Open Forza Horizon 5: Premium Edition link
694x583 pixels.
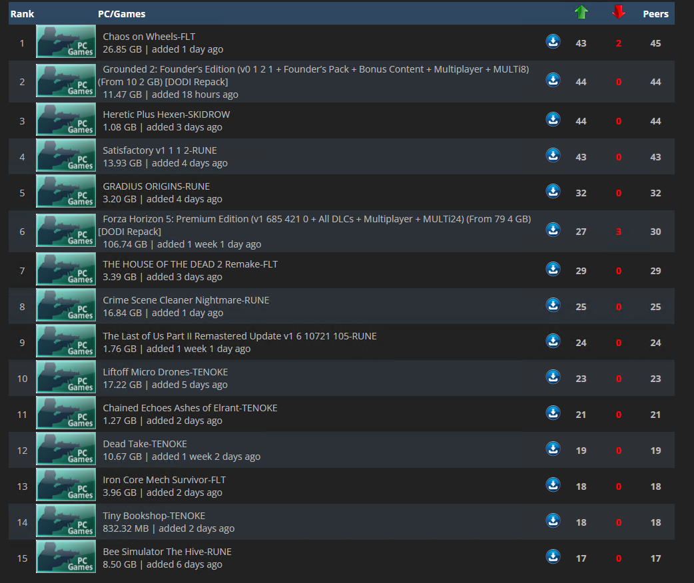tap(314, 225)
